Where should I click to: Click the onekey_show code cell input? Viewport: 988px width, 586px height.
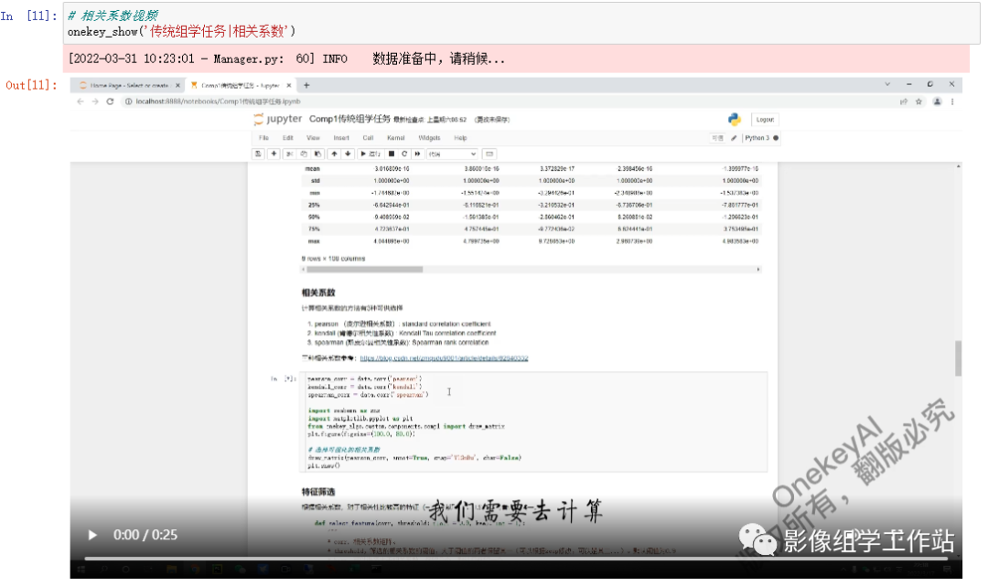pyautogui.click(x=521, y=23)
